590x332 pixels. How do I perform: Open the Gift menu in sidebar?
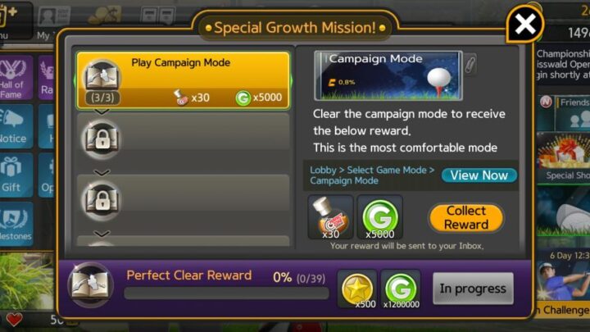click(15, 175)
